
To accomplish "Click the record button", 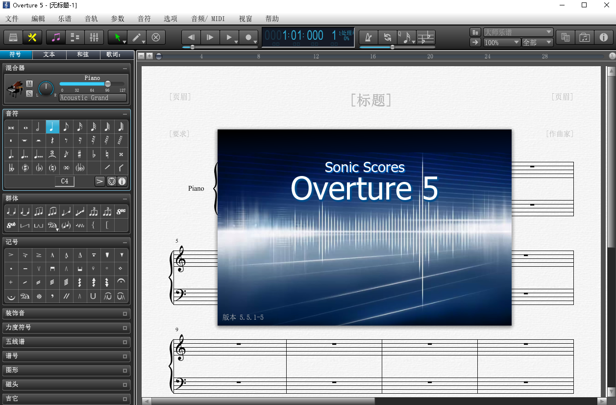I will tap(248, 37).
